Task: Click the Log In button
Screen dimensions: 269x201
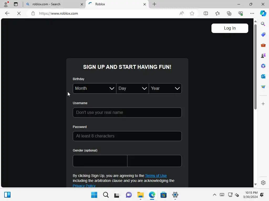Action: click(x=230, y=28)
